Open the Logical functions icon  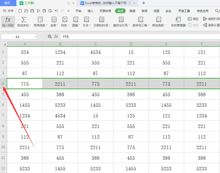(76, 20)
